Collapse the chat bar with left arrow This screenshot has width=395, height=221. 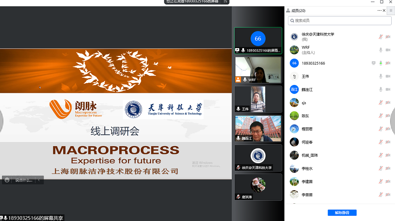tap(38, 180)
